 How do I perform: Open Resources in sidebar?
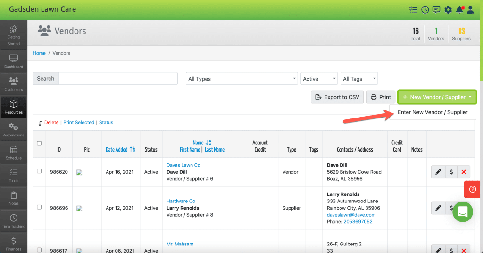14,107
